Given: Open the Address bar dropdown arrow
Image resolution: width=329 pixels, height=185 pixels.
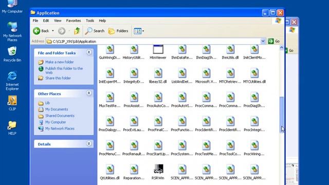Looking at the screenshot, I should (263, 41).
